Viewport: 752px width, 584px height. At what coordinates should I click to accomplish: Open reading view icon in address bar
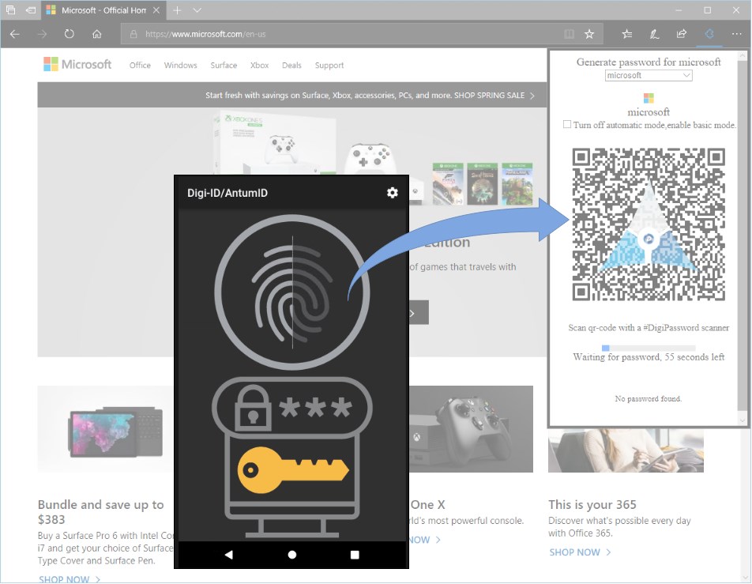click(570, 34)
